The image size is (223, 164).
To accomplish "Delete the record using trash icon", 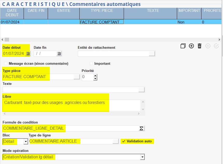I will 199,46.
